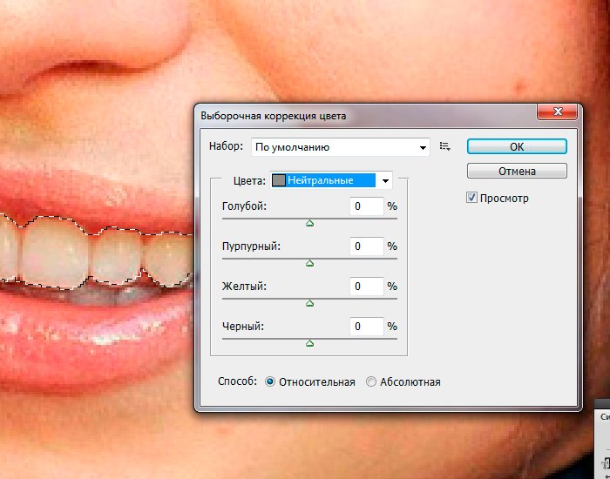Image resolution: width=610 pixels, height=479 pixels.
Task: Expand the Набор preset dropdown
Action: (x=423, y=147)
